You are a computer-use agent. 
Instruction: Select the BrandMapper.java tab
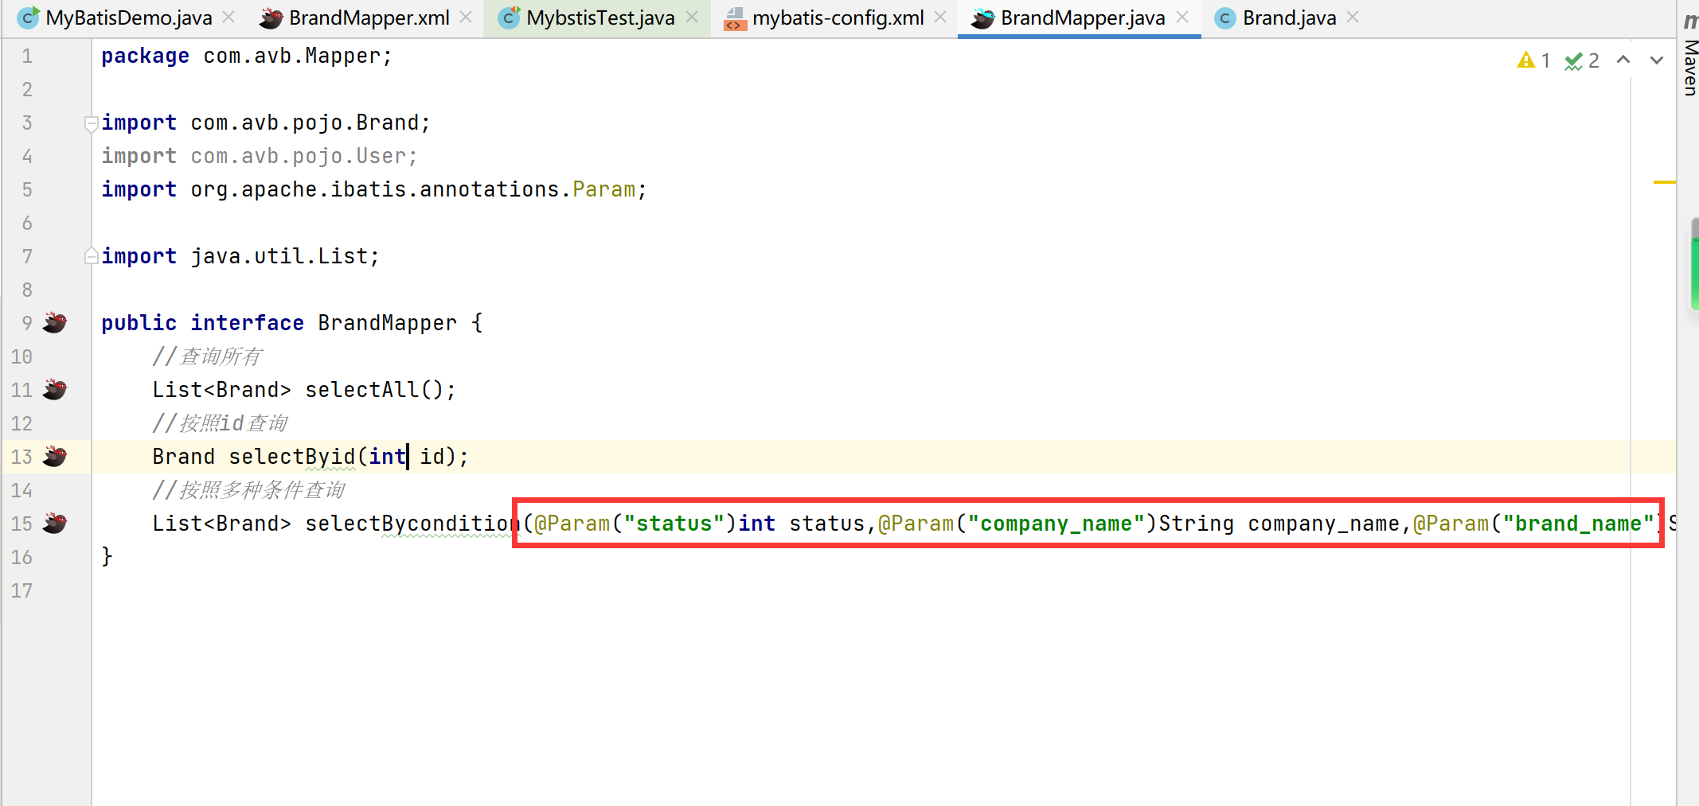1083,18
